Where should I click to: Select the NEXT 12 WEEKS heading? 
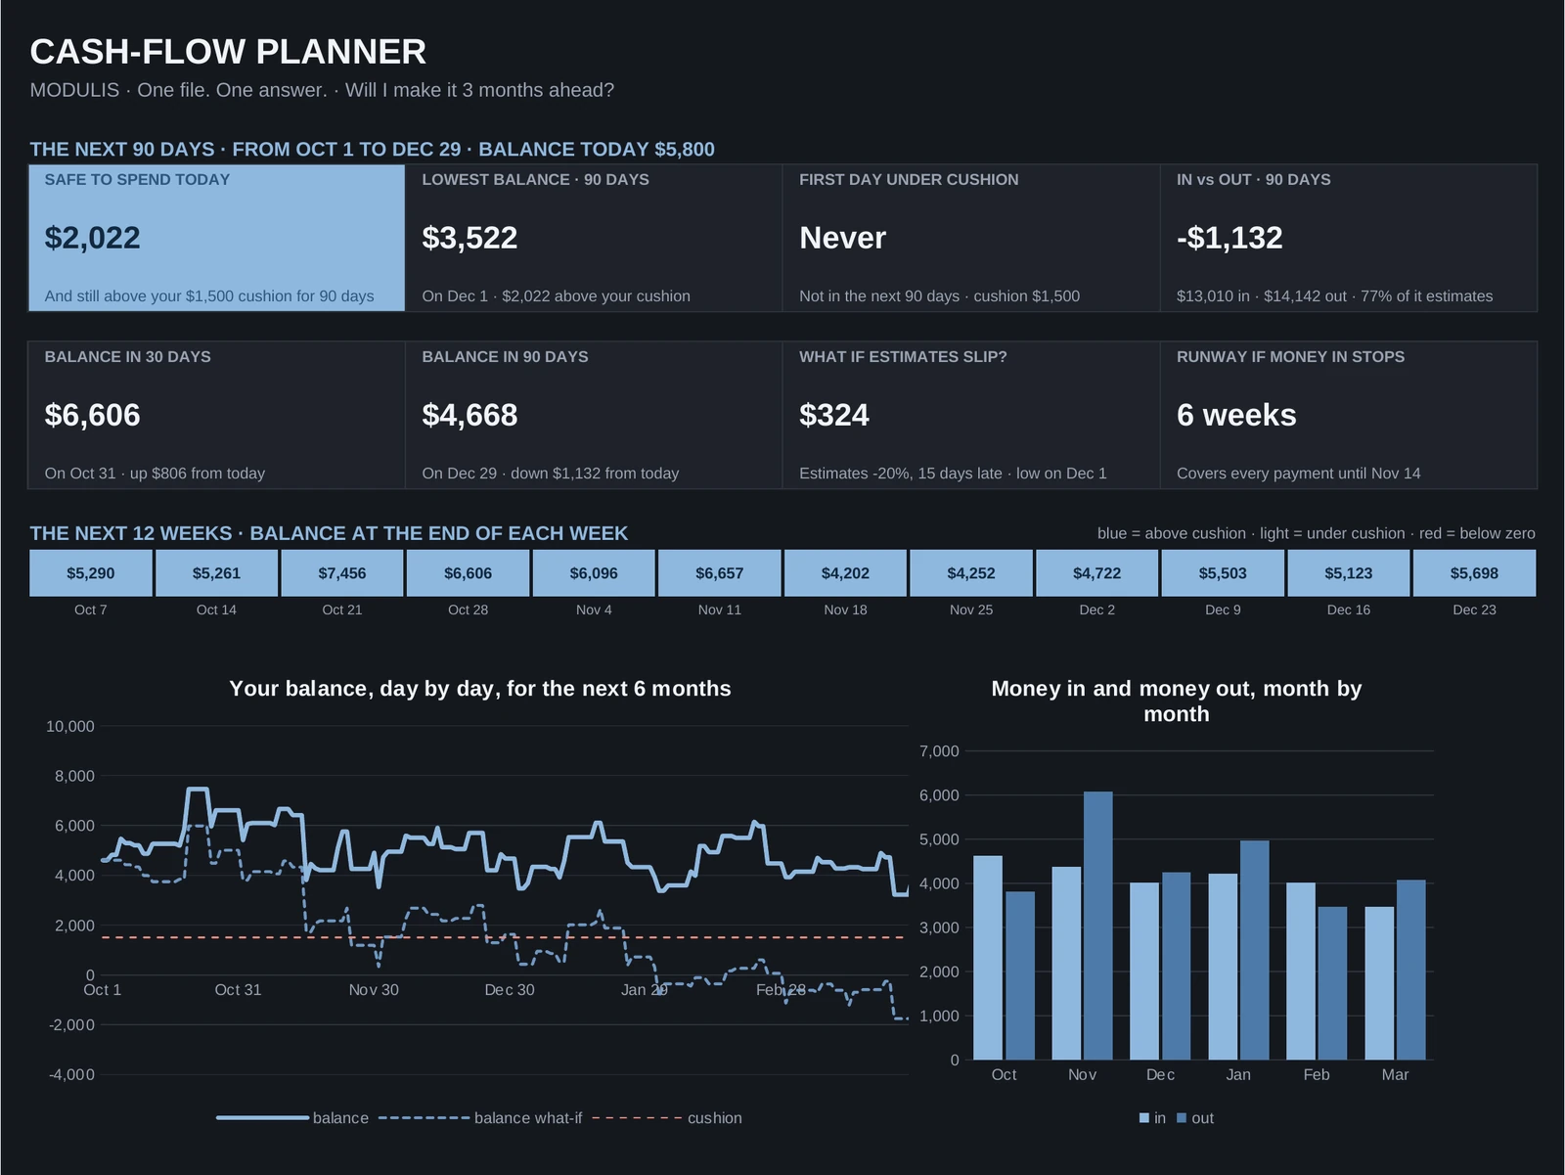tap(329, 533)
